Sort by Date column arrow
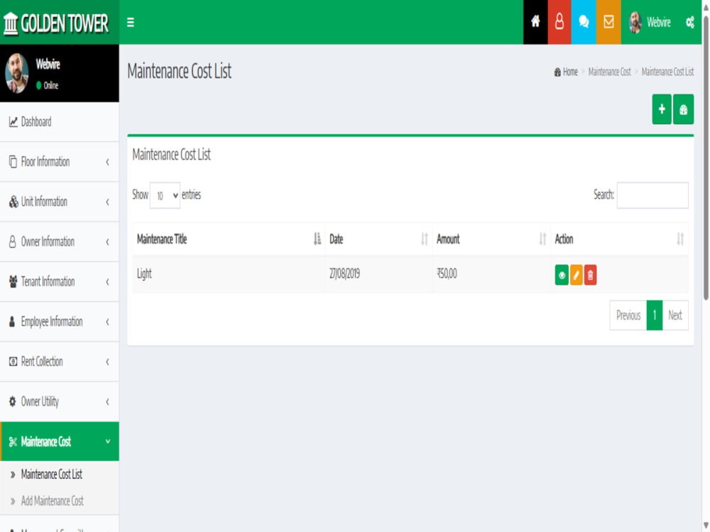The height and width of the screenshot is (532, 710). pos(425,239)
